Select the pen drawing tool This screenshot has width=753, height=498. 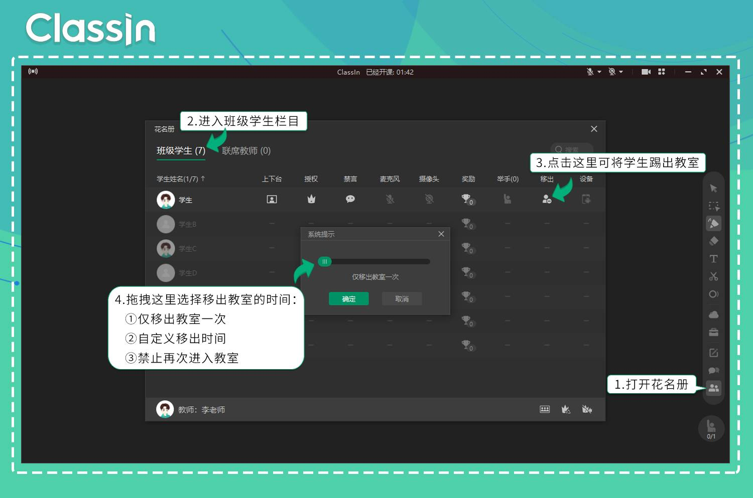(713, 223)
